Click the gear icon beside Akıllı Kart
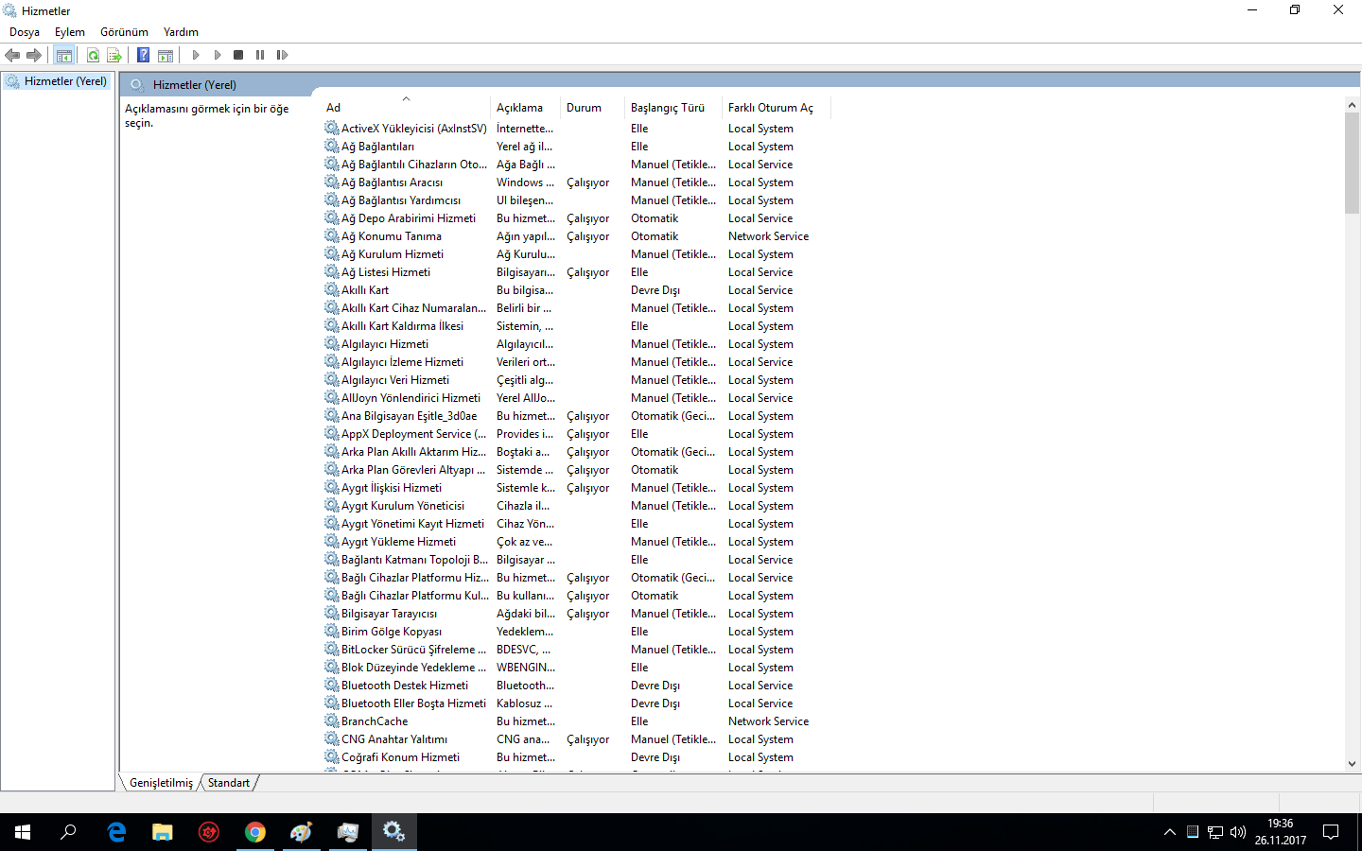Viewport: 1362px width, 851px height. [x=332, y=289]
